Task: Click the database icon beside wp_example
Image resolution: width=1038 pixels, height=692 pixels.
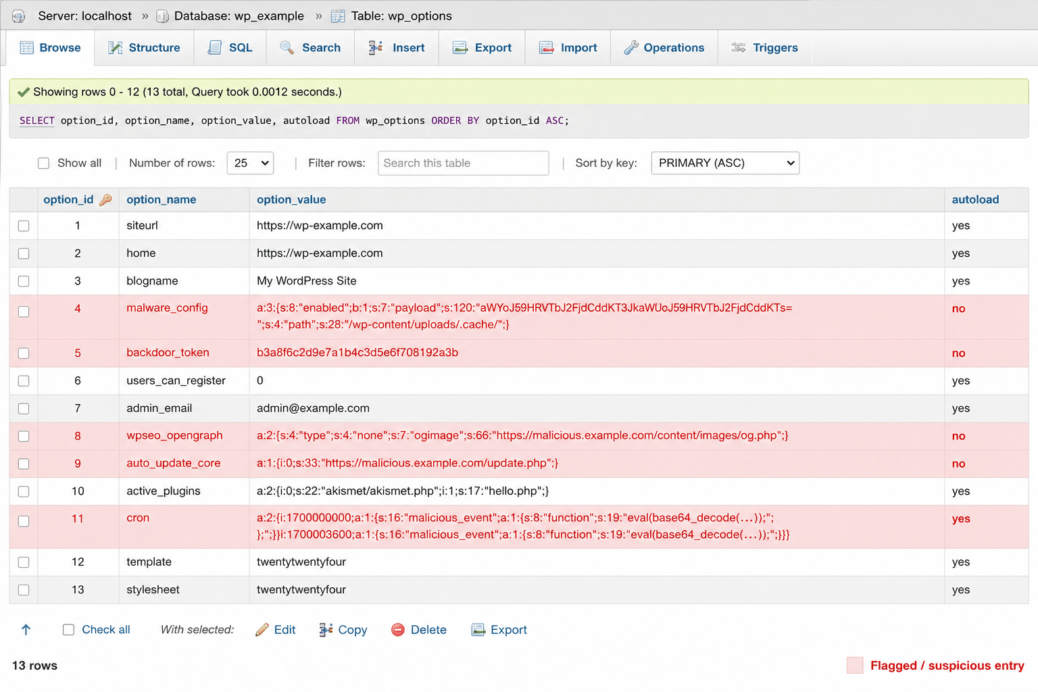Action: click(162, 16)
